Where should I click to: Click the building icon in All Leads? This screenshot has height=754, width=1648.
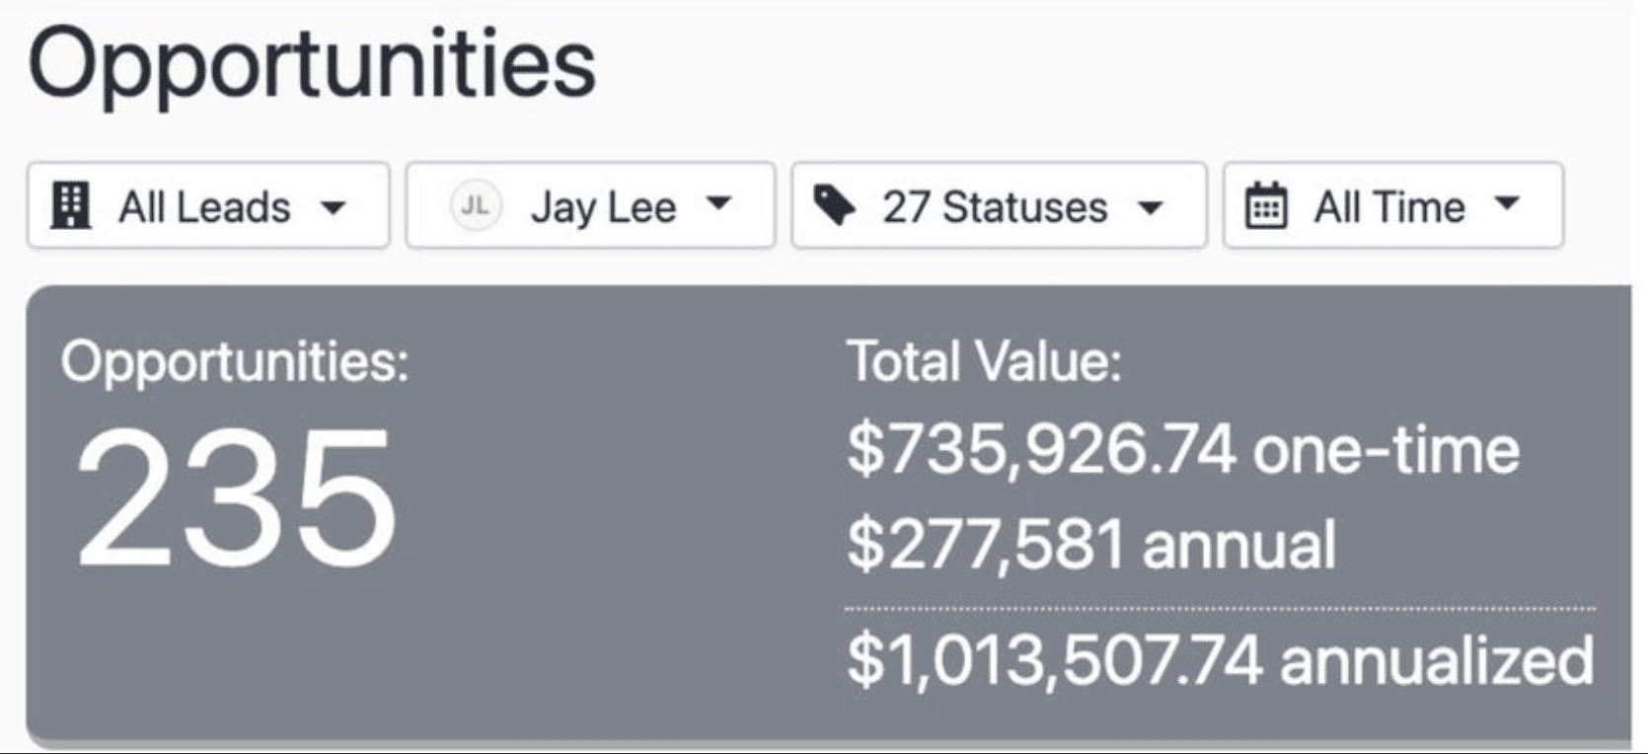70,205
